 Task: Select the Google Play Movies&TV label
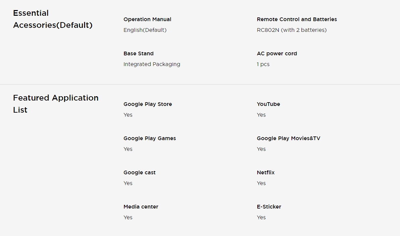(x=288, y=138)
